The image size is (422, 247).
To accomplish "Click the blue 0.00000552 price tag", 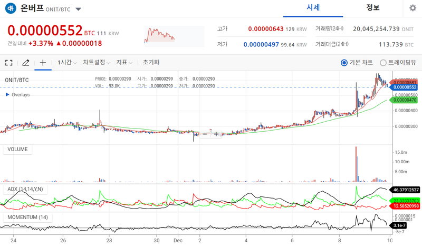I will coord(405,87).
